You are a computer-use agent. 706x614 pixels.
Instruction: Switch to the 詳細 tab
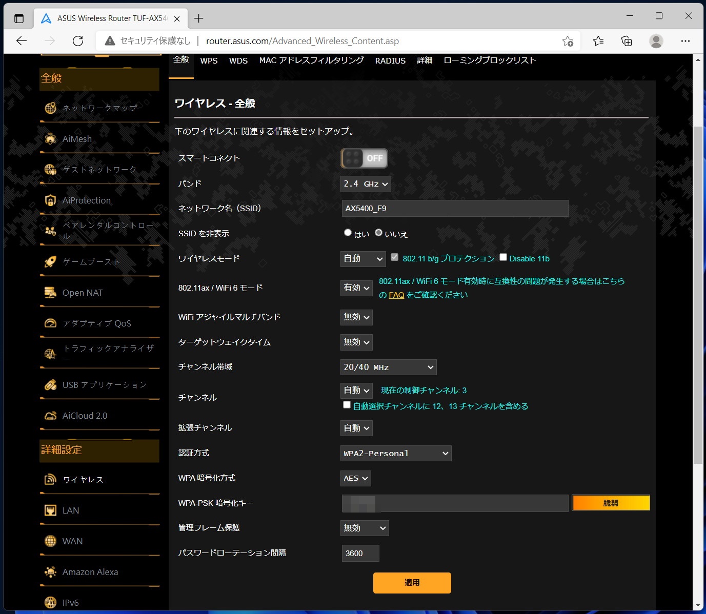(425, 60)
